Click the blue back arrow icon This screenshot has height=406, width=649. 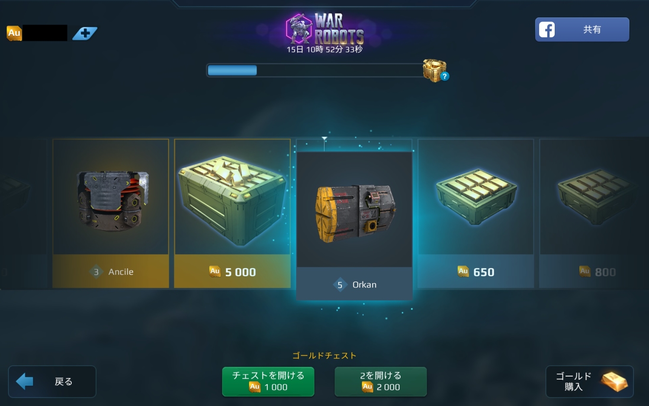click(x=25, y=381)
